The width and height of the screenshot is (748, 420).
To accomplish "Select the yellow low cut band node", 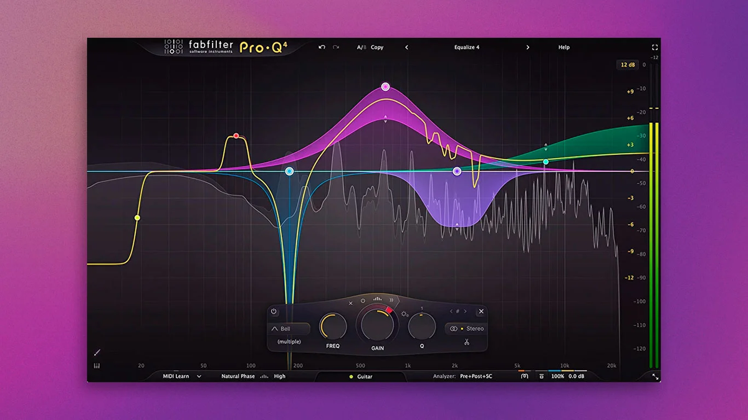I will click(137, 218).
